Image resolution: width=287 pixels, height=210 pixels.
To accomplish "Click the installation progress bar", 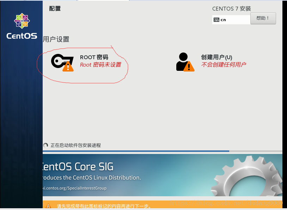I will 162,151.
